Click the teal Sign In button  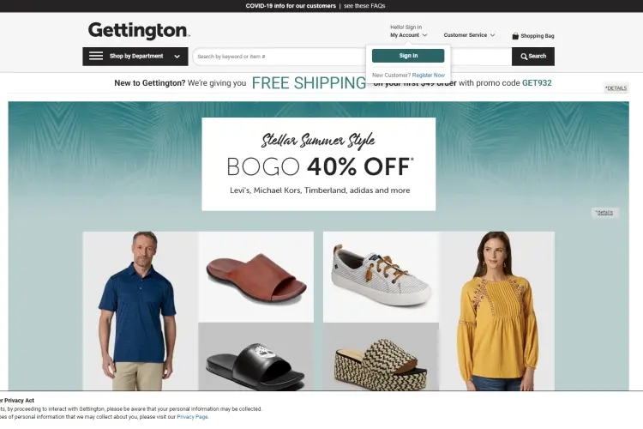(x=408, y=56)
